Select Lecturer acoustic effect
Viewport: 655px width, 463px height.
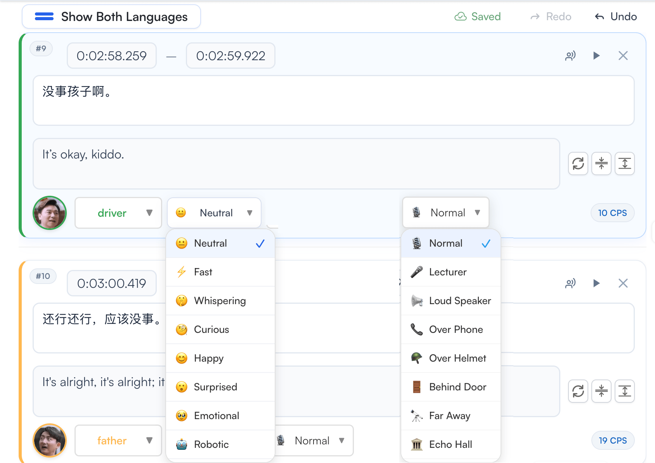pos(451,272)
